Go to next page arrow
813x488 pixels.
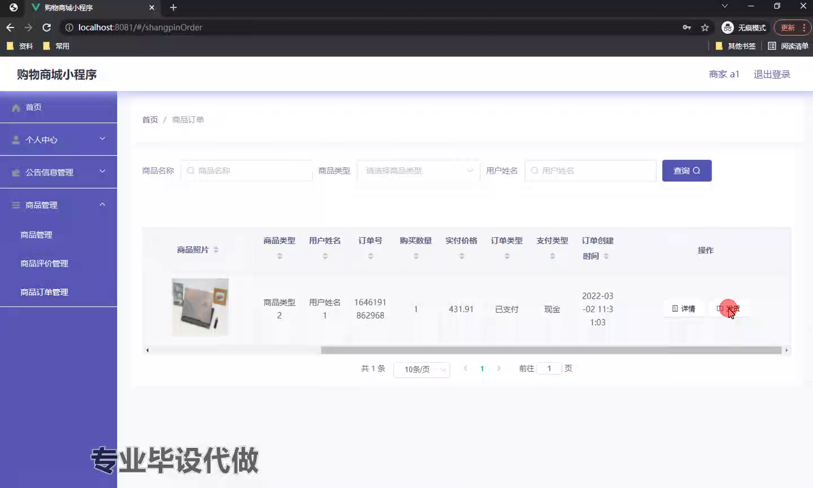coord(499,368)
